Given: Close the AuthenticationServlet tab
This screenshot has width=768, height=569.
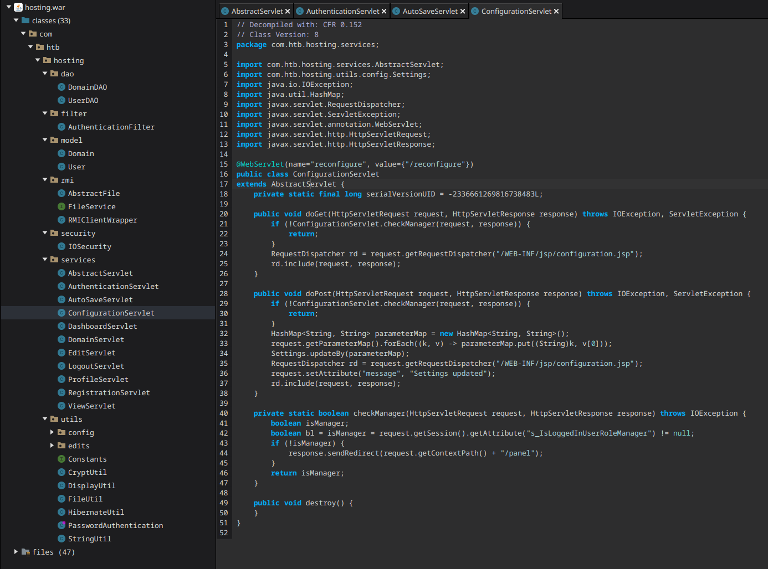Looking at the screenshot, I should (x=384, y=11).
